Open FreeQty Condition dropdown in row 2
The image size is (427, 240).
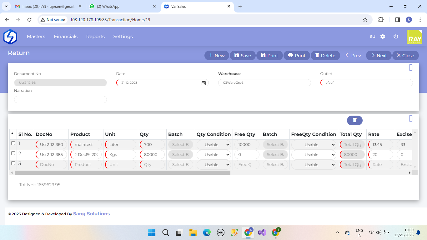pos(314,155)
